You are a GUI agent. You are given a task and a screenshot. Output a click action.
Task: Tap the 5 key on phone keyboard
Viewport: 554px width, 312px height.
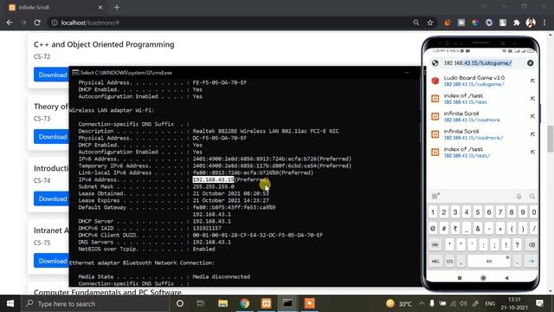click(x=478, y=212)
